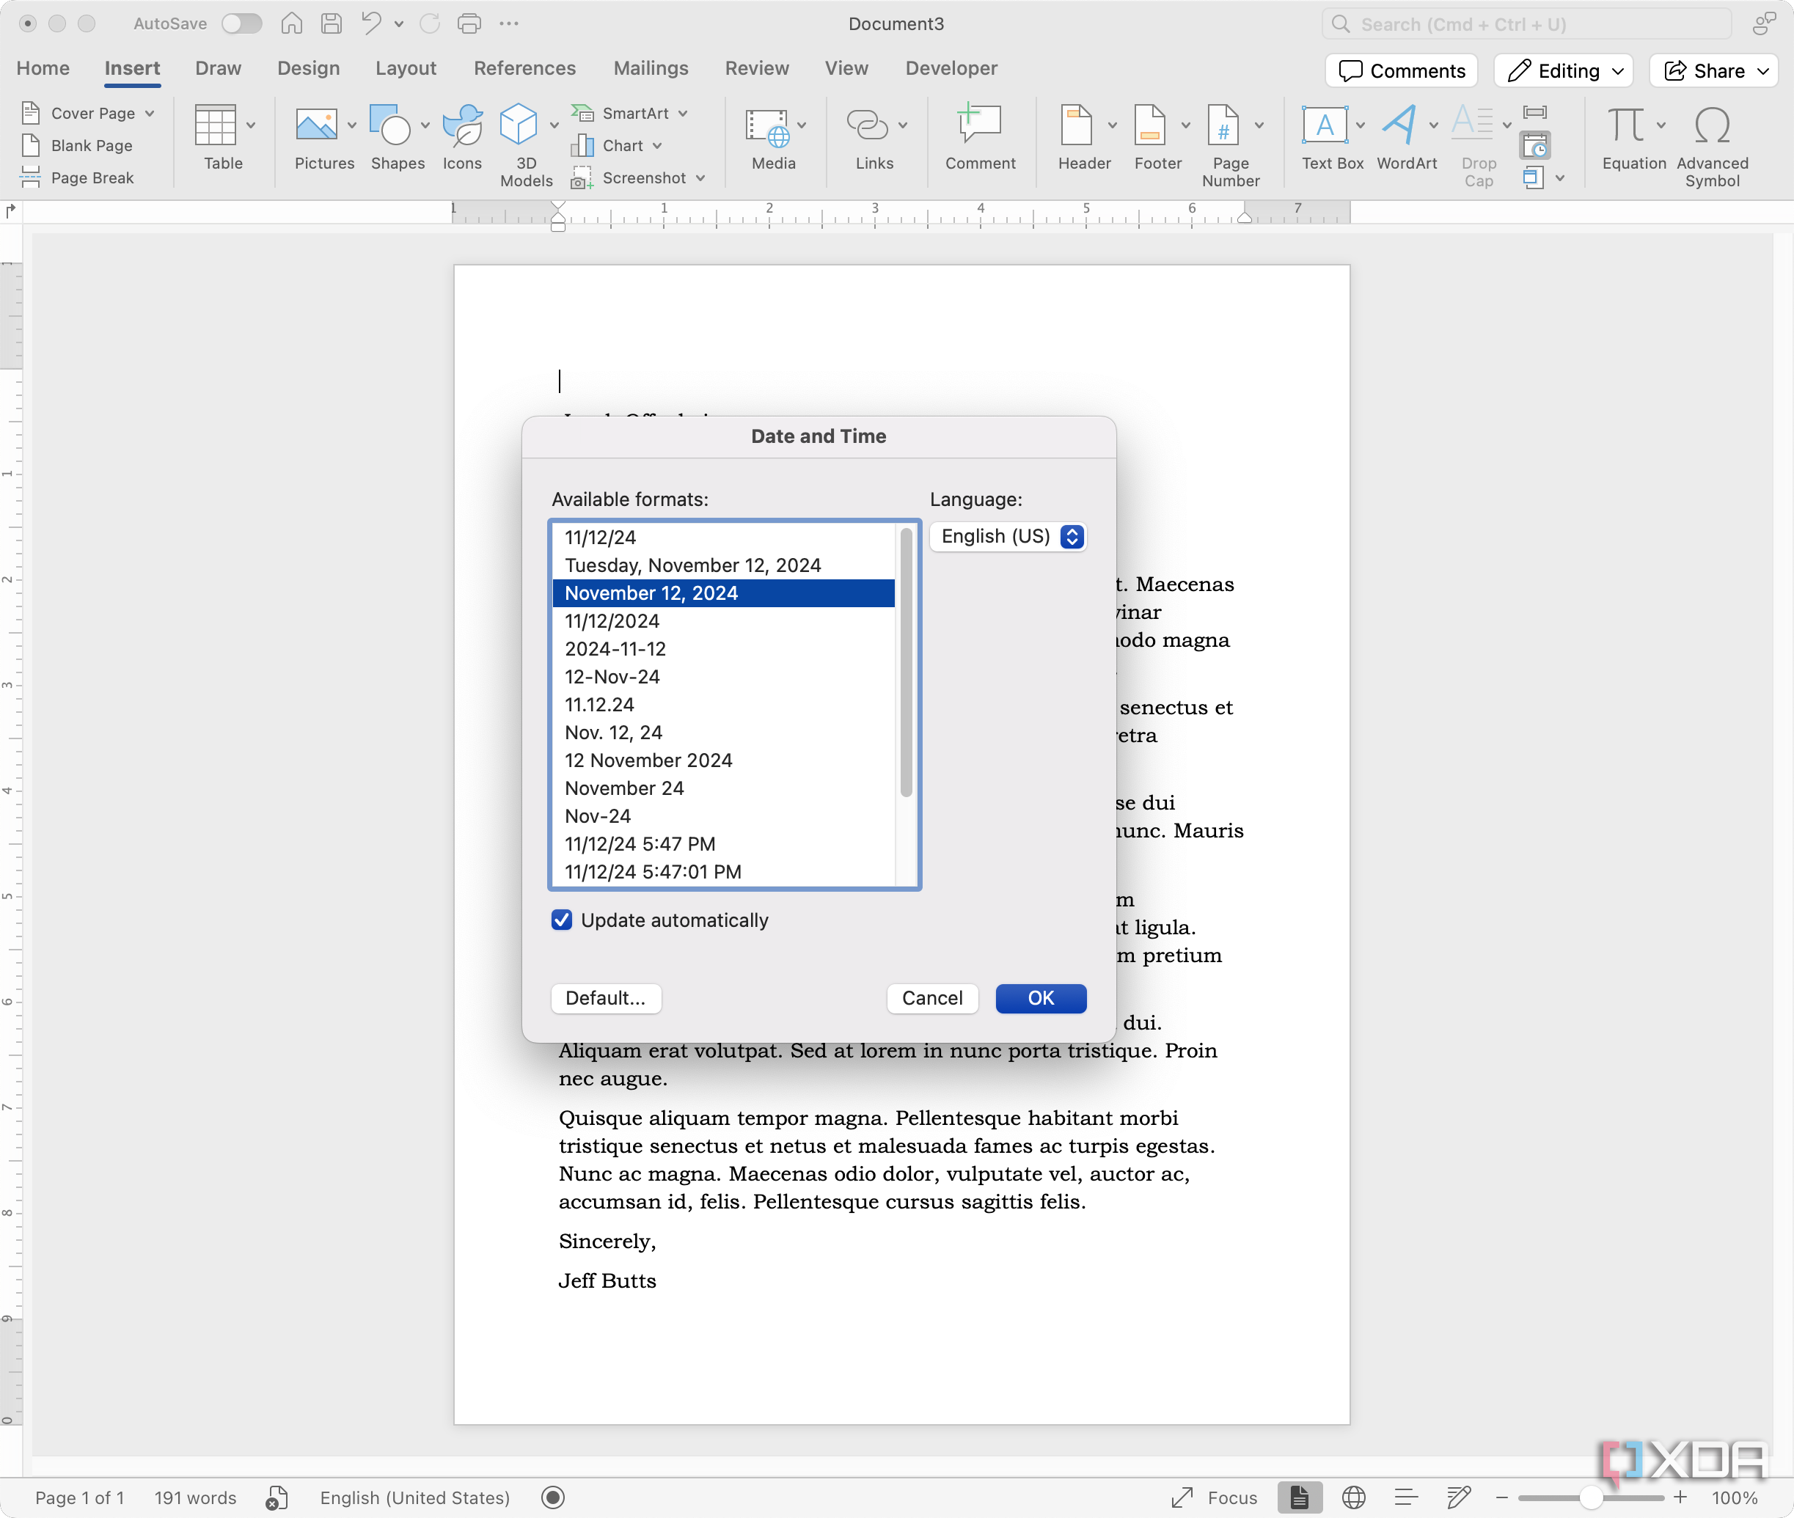
Task: Expand the Chart dropdown arrow
Action: 657,145
